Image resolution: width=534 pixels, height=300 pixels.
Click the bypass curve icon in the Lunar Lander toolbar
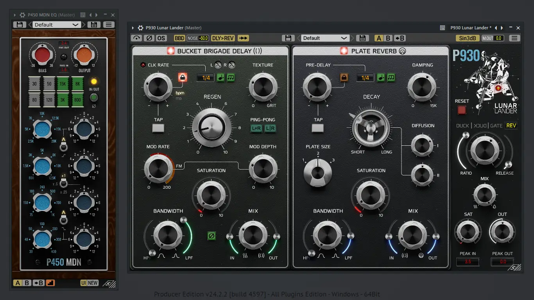click(x=137, y=38)
